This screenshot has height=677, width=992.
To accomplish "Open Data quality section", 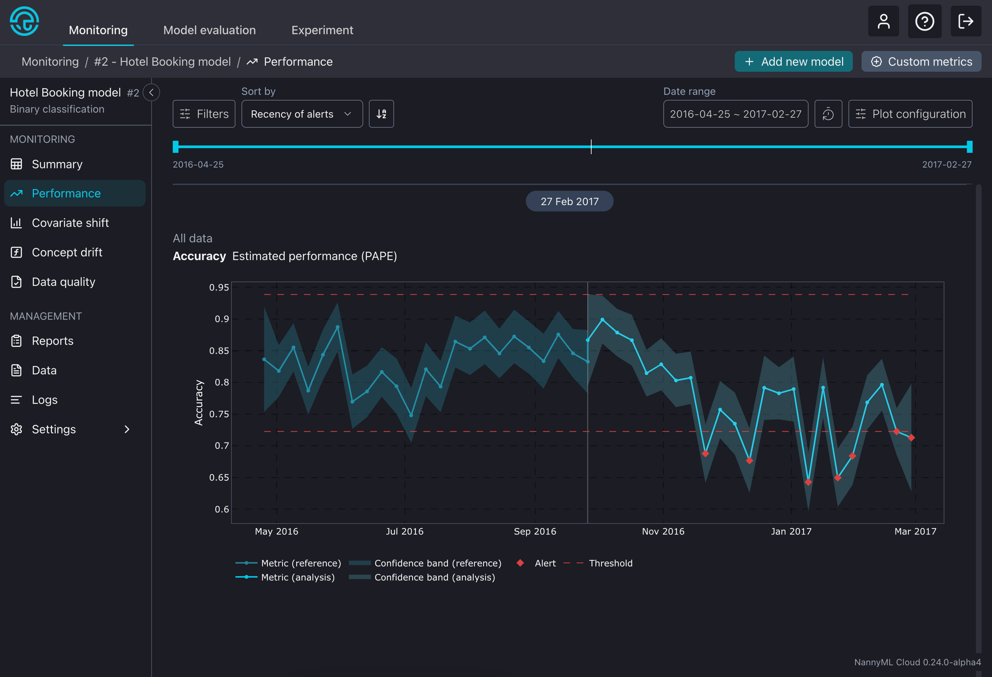I will point(63,281).
